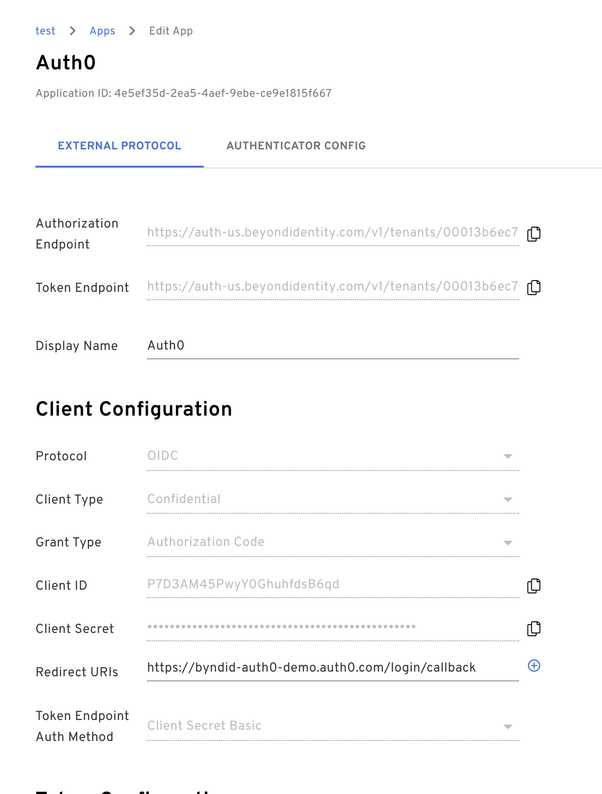Click into the Display Name field
This screenshot has height=794, width=602.
[333, 345]
